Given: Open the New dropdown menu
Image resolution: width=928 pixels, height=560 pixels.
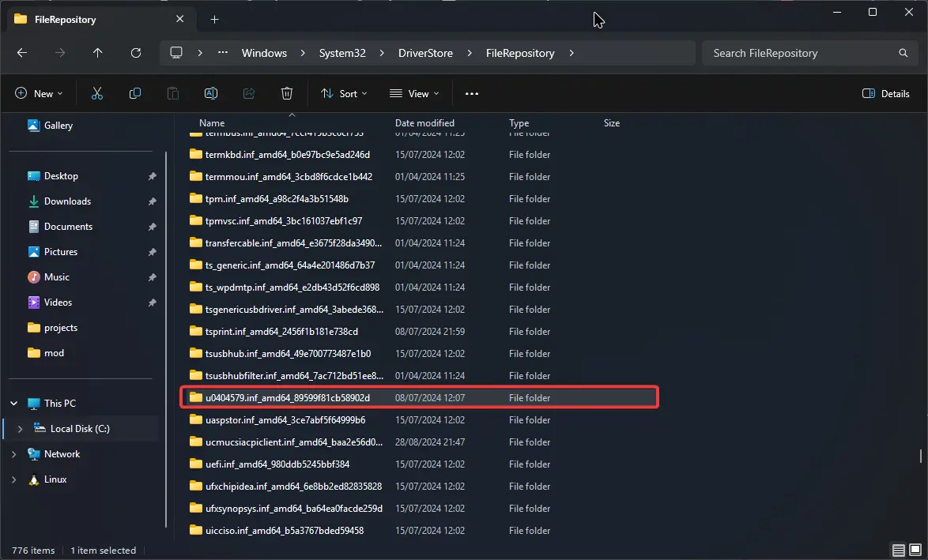Looking at the screenshot, I should point(39,93).
